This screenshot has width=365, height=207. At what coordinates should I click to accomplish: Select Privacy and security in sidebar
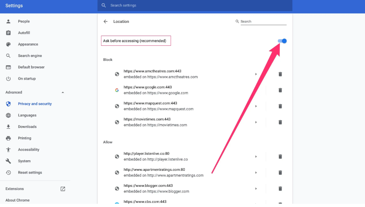point(35,104)
